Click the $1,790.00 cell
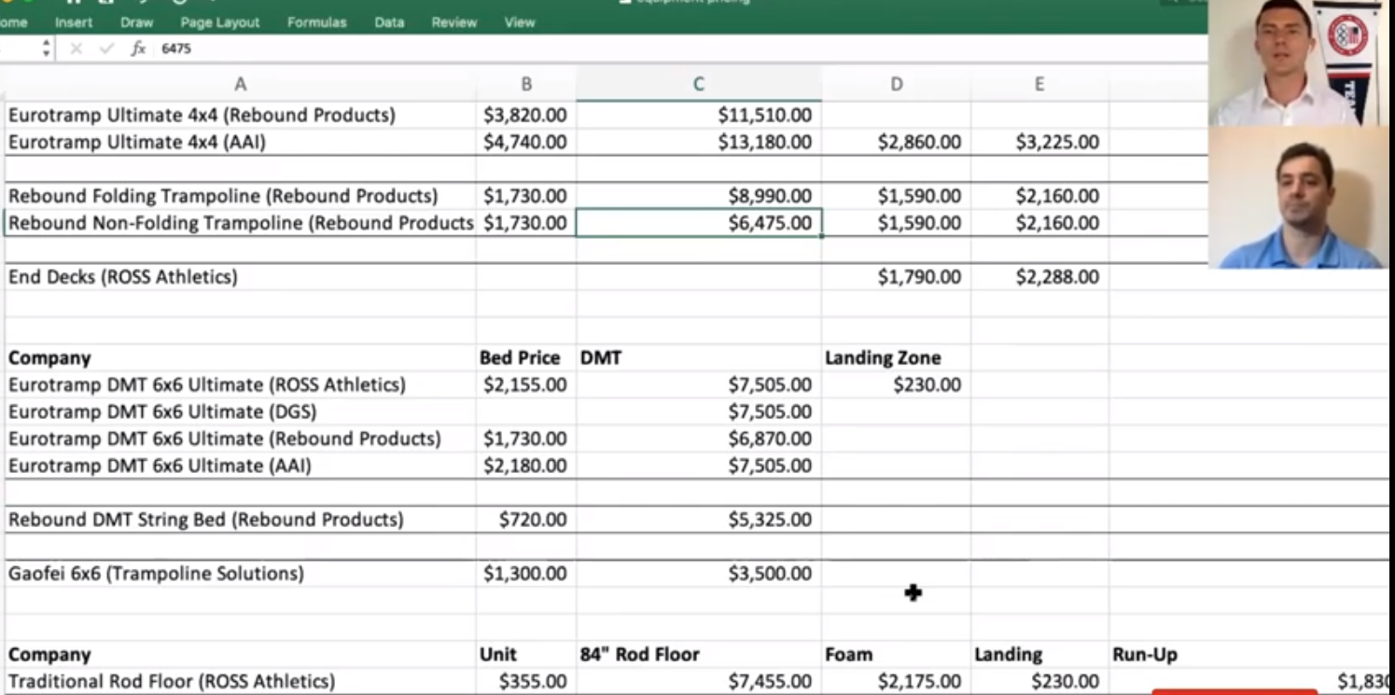The height and width of the screenshot is (695, 1395). (x=897, y=277)
